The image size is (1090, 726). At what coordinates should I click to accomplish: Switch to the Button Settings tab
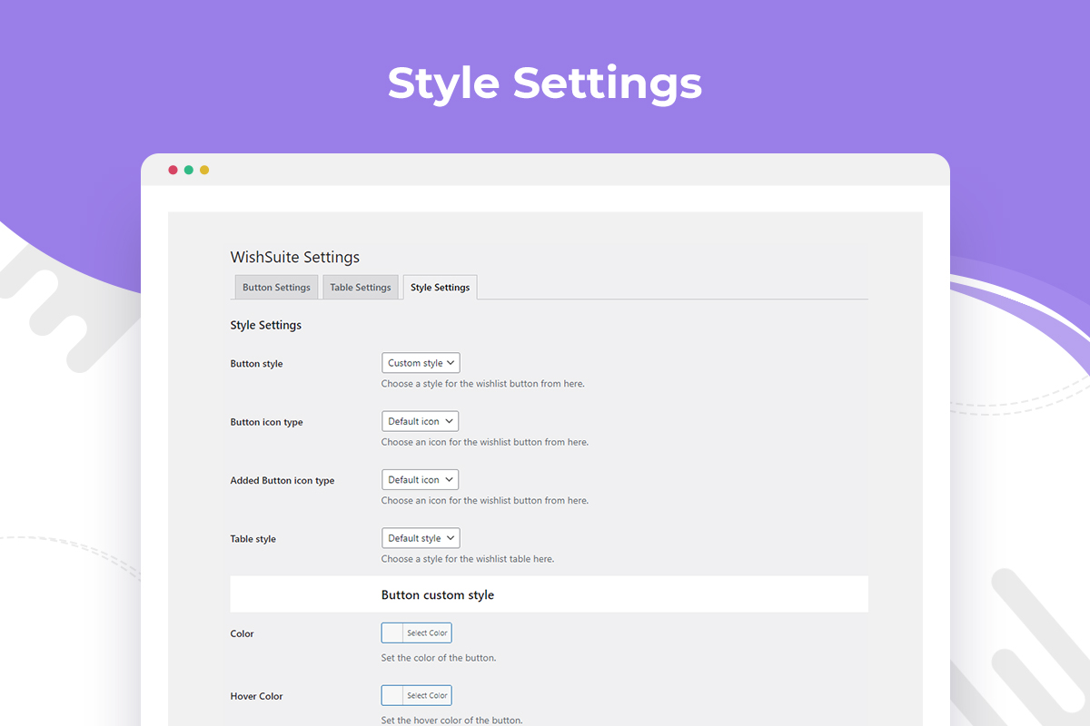pos(276,288)
